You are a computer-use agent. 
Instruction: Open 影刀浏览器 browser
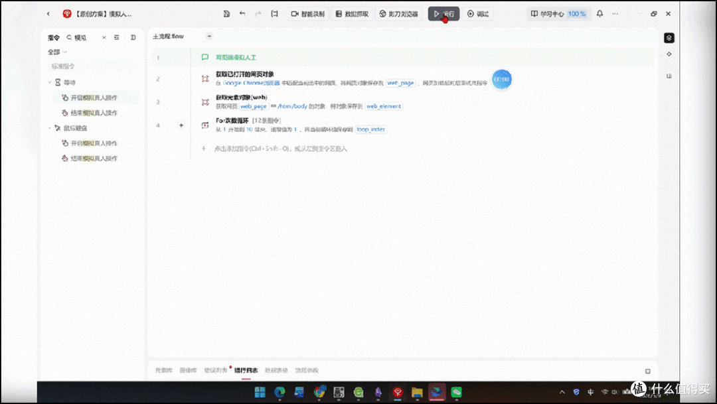(x=399, y=14)
